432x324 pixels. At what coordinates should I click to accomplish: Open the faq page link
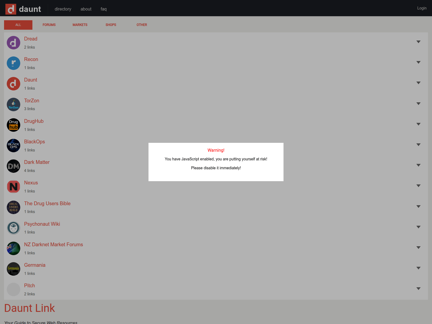104,9
